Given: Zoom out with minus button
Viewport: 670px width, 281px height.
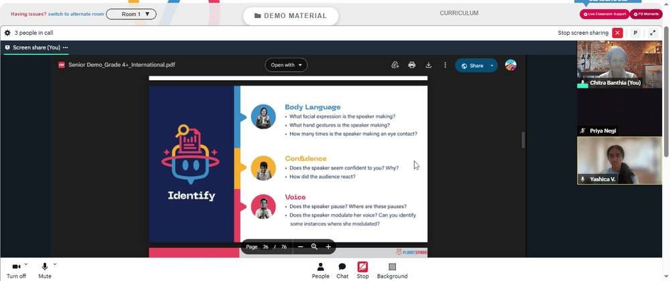Looking at the screenshot, I should tap(300, 247).
